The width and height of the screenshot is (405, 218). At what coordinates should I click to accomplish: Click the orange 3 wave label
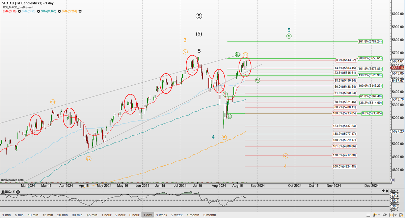click(185, 40)
